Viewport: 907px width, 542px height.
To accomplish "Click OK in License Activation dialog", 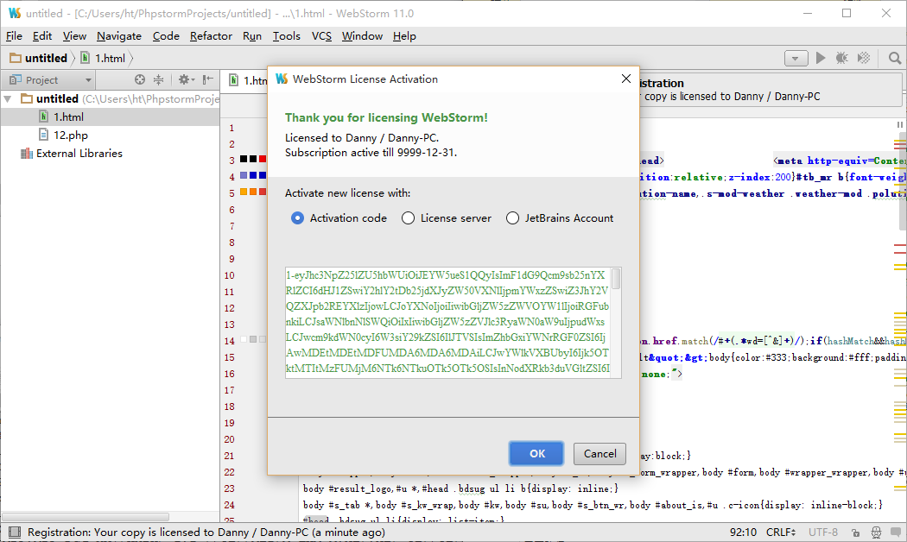I will click(x=536, y=453).
